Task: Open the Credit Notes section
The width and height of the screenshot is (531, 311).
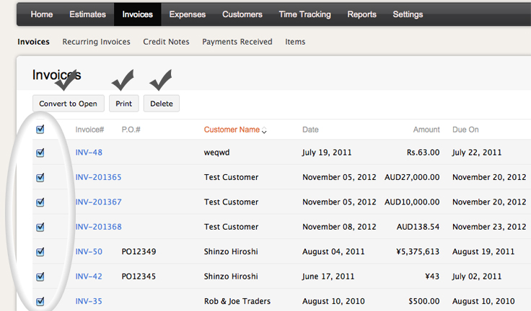Action: click(166, 42)
